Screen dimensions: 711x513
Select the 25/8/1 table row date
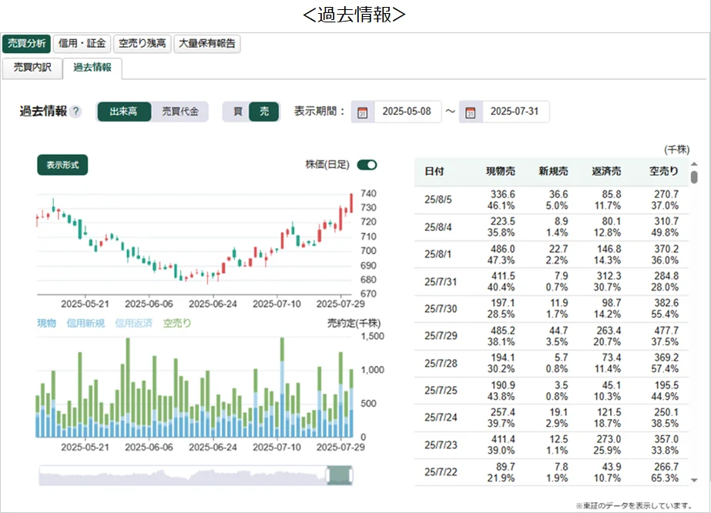(x=438, y=254)
